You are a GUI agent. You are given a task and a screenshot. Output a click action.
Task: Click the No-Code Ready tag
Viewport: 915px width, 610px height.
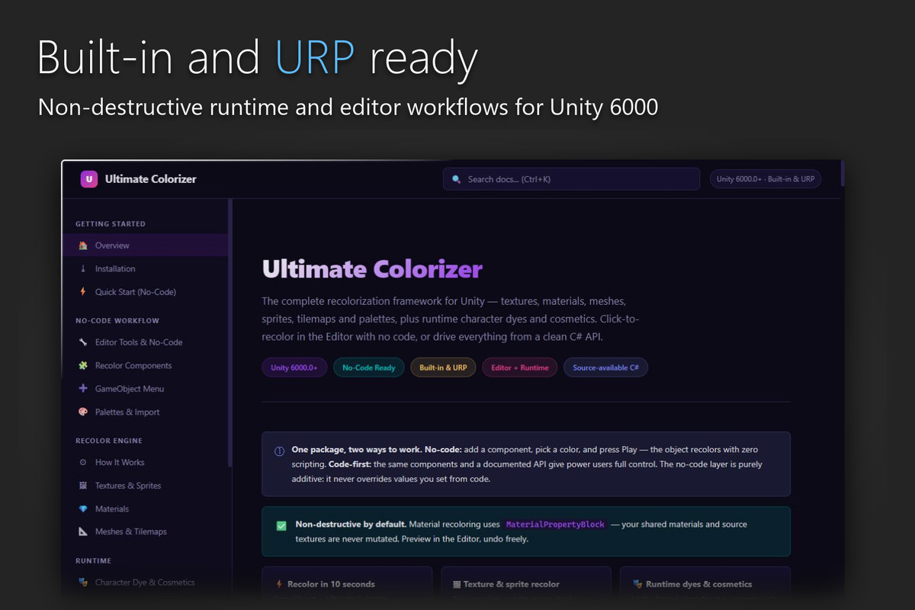point(369,368)
